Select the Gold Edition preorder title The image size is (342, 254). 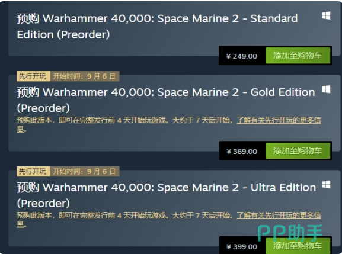[166, 100]
